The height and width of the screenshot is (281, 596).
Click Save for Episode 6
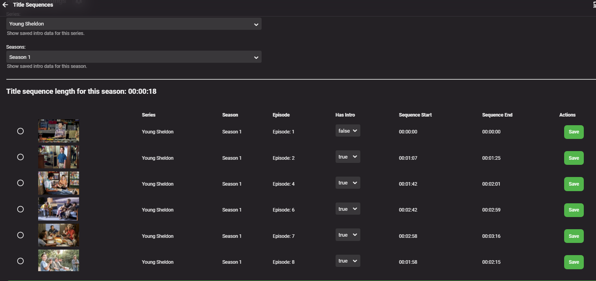pos(574,210)
